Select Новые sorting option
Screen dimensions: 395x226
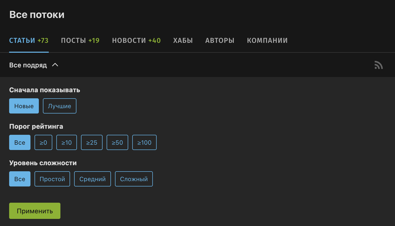24,106
